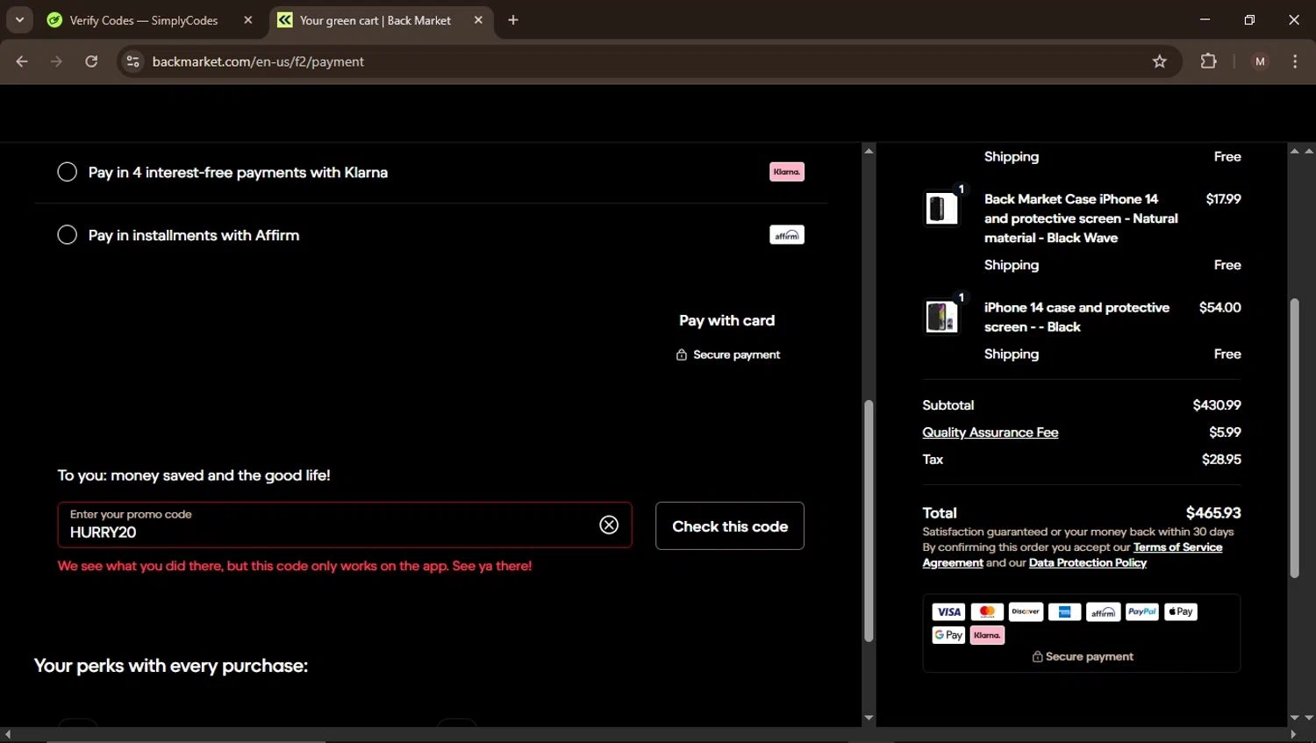Expand the tab search dropdown arrow
The width and height of the screenshot is (1316, 743).
(x=19, y=20)
